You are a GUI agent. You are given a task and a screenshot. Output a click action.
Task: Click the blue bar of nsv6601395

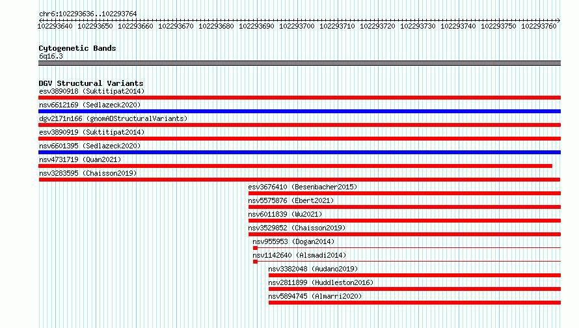pyautogui.click(x=299, y=152)
